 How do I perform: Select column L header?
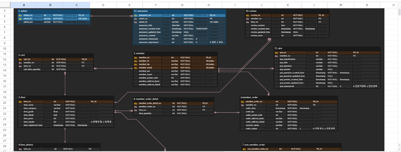[x=314, y=5]
